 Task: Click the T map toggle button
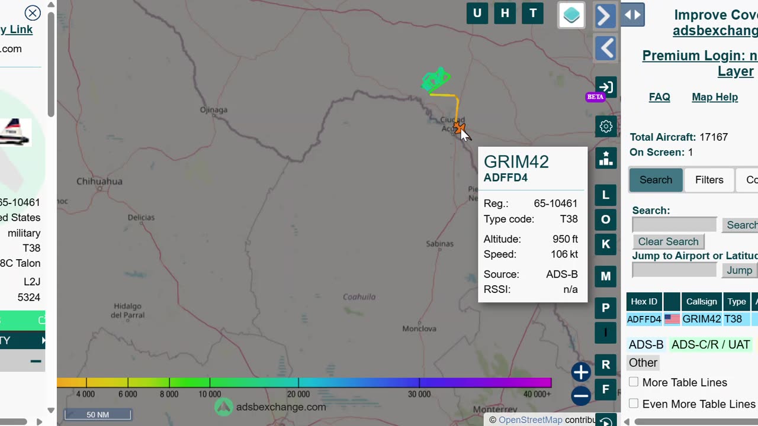[533, 14]
